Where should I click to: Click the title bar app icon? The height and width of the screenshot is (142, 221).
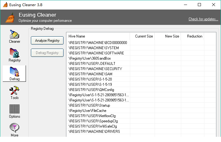(5, 5)
